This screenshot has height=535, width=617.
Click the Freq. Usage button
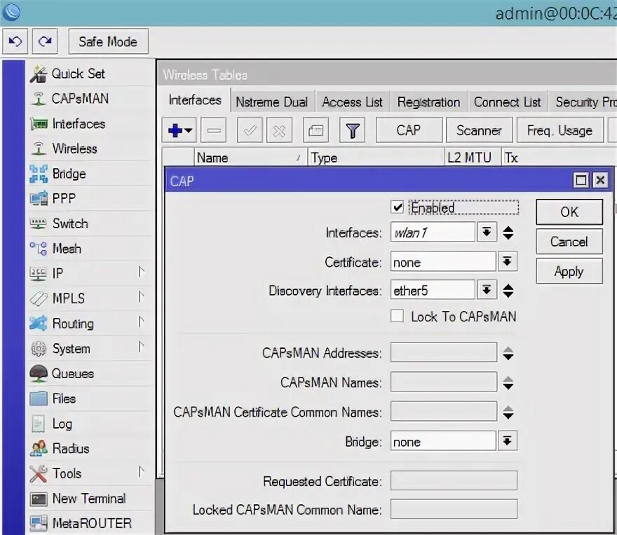pyautogui.click(x=560, y=130)
